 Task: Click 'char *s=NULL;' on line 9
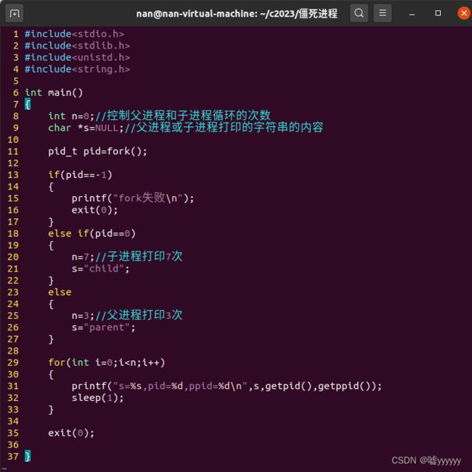tap(86, 128)
